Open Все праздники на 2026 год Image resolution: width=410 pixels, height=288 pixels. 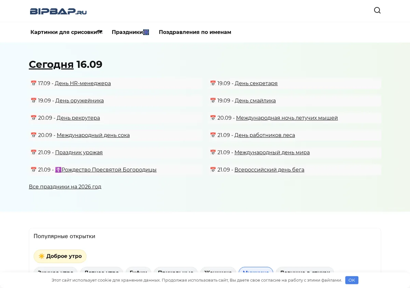tap(65, 187)
